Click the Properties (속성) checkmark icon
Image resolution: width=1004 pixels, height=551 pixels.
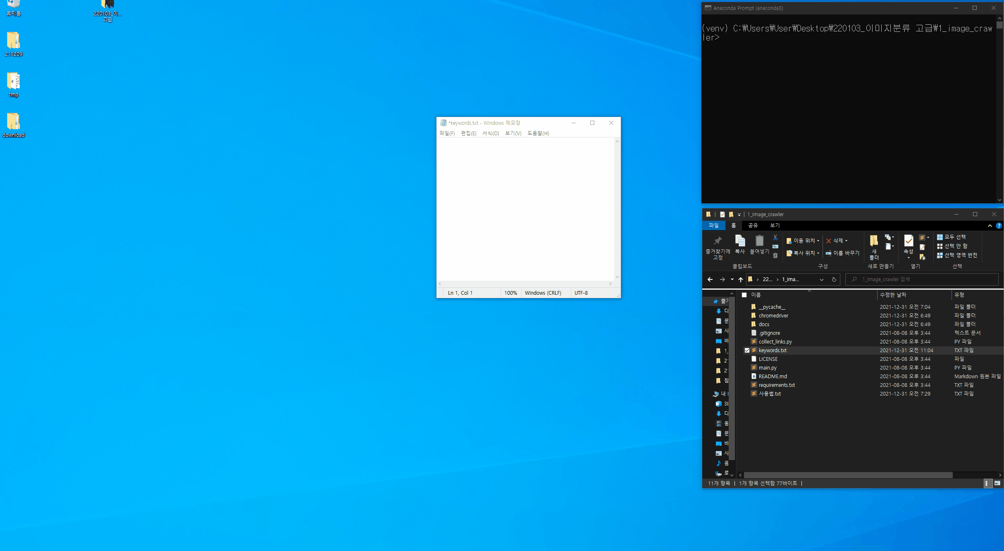click(x=909, y=241)
